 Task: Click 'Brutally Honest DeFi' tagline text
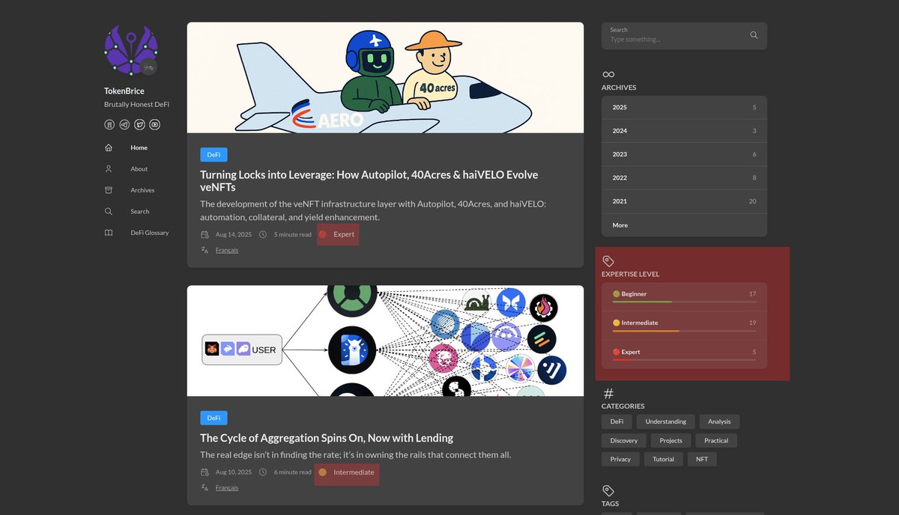(137, 105)
